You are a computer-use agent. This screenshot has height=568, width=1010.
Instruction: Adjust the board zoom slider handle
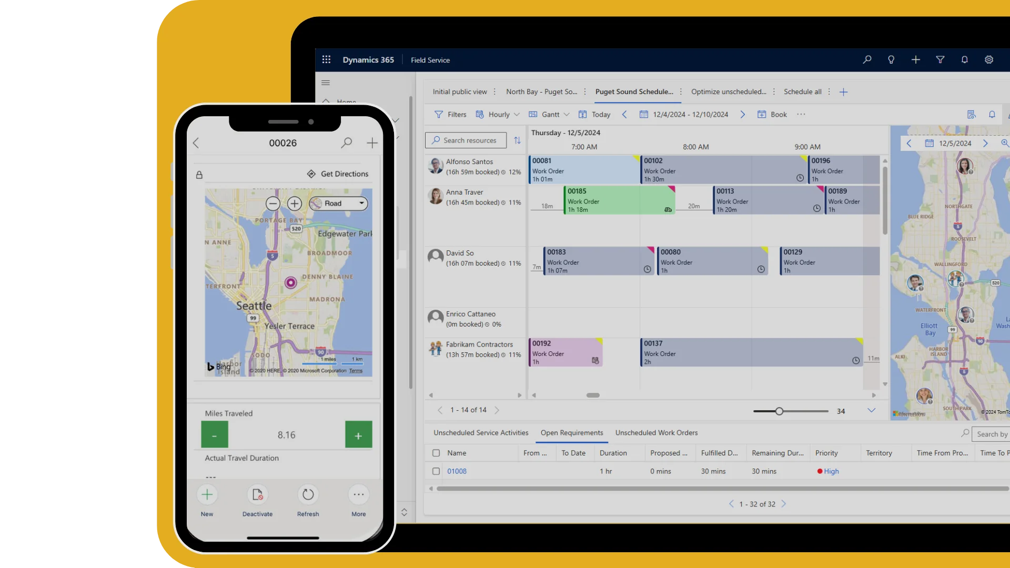pos(779,411)
